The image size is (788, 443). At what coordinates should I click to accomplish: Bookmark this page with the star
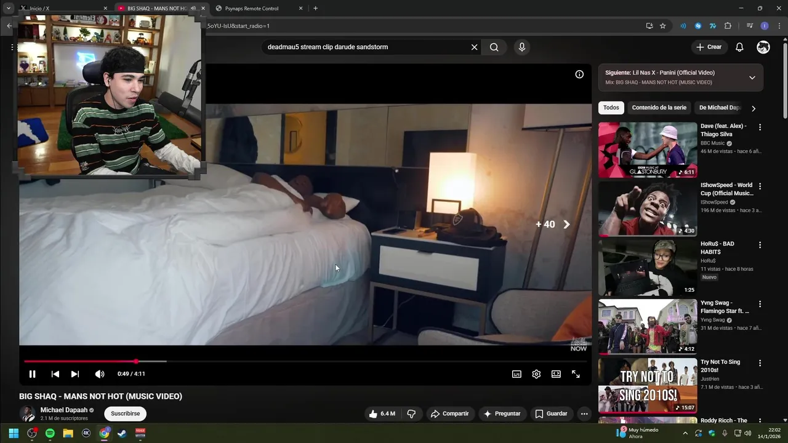coord(663,26)
